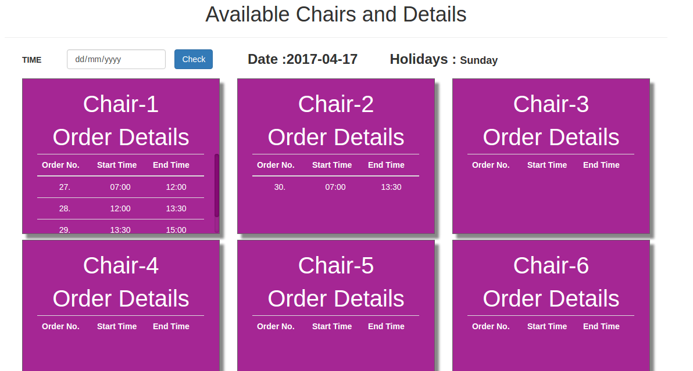Click order number 29 in Chair-1
The width and height of the screenshot is (693, 371).
(x=65, y=229)
